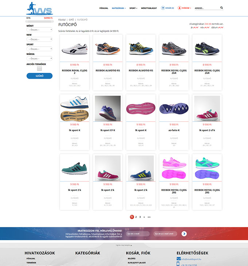This screenshot has width=248, height=266.
Task: Open az-faito K purple sole image
Action: (x=174, y=108)
